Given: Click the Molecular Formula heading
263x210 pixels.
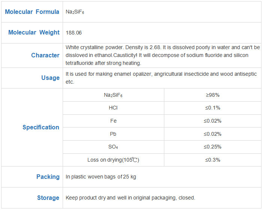Looking at the screenshot, I should [32, 12].
